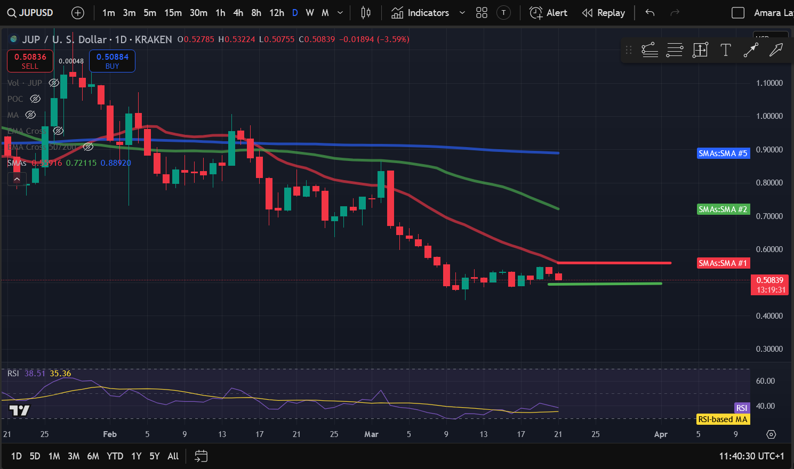Image resolution: width=794 pixels, height=469 pixels.
Task: Click the JUPUSD symbol search field
Action: coord(31,13)
